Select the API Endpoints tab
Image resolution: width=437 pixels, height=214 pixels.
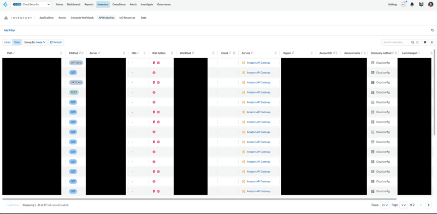click(107, 18)
